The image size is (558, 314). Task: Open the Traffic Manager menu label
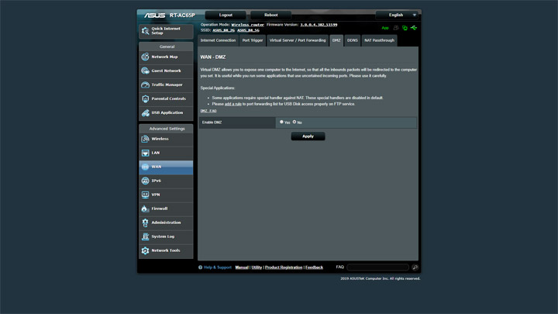point(167,85)
